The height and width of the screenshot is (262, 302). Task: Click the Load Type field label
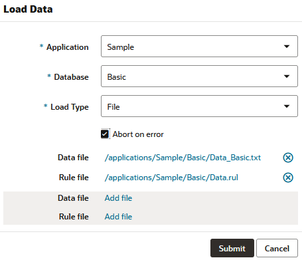[70, 107]
